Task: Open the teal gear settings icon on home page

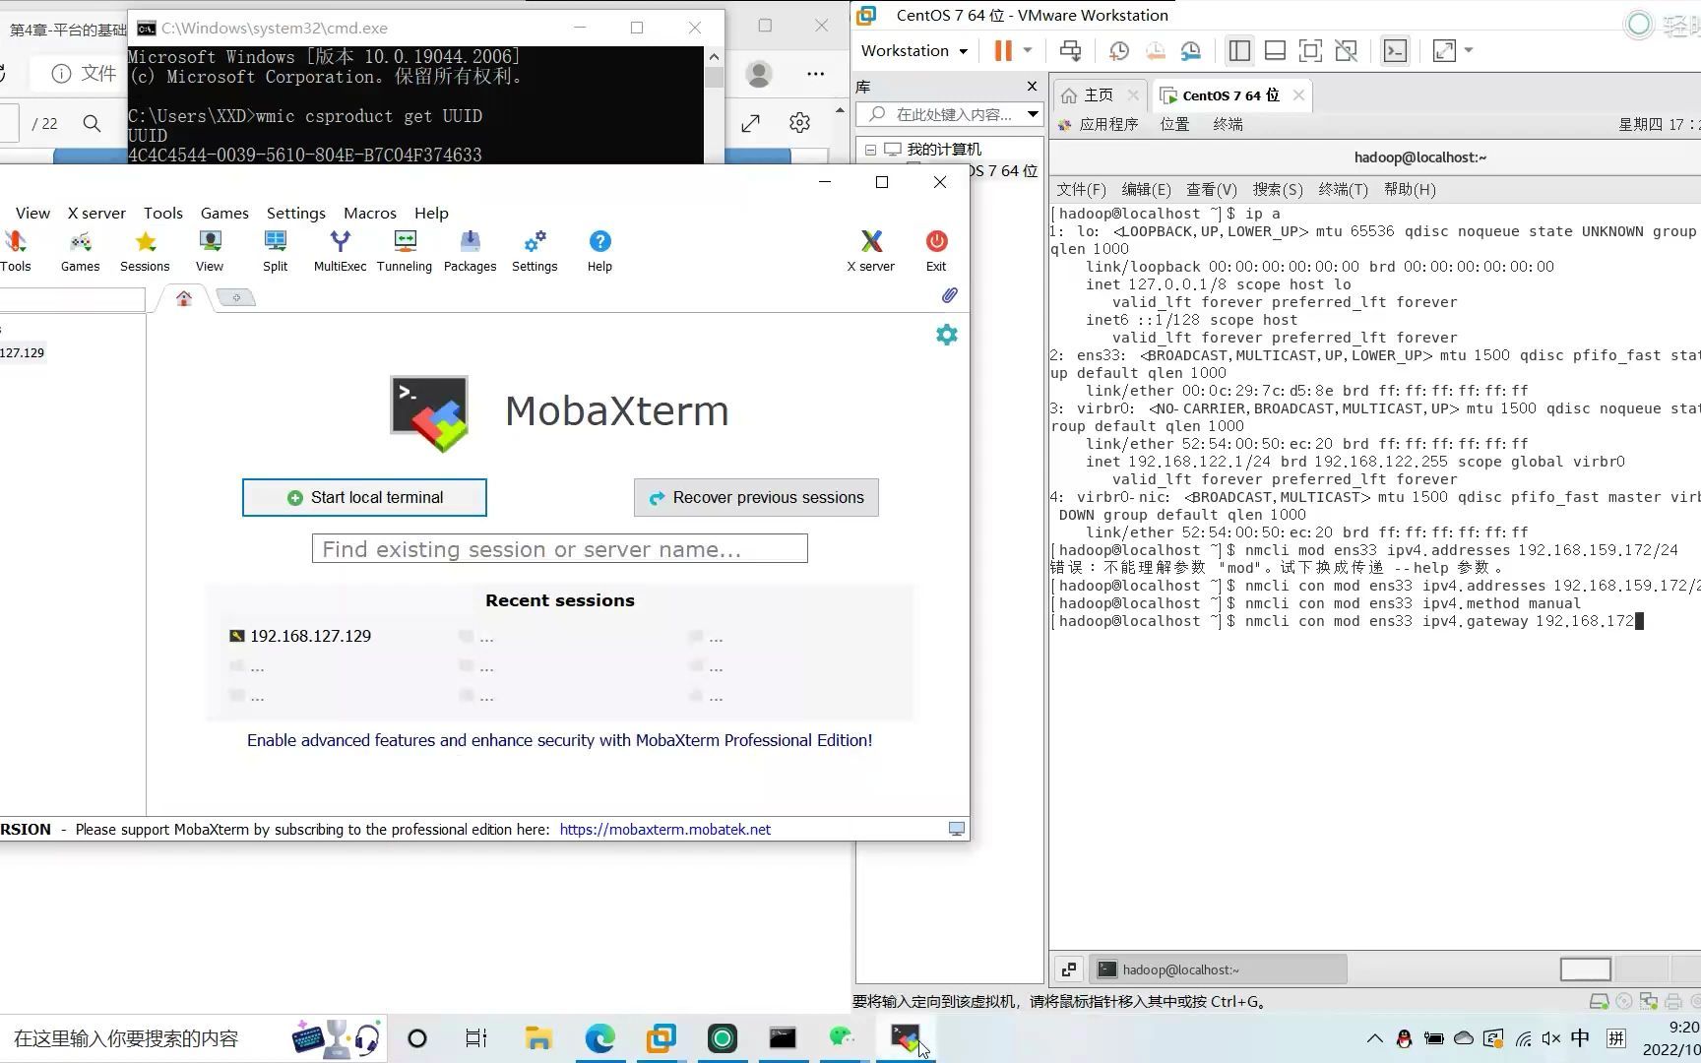Action: point(947,335)
